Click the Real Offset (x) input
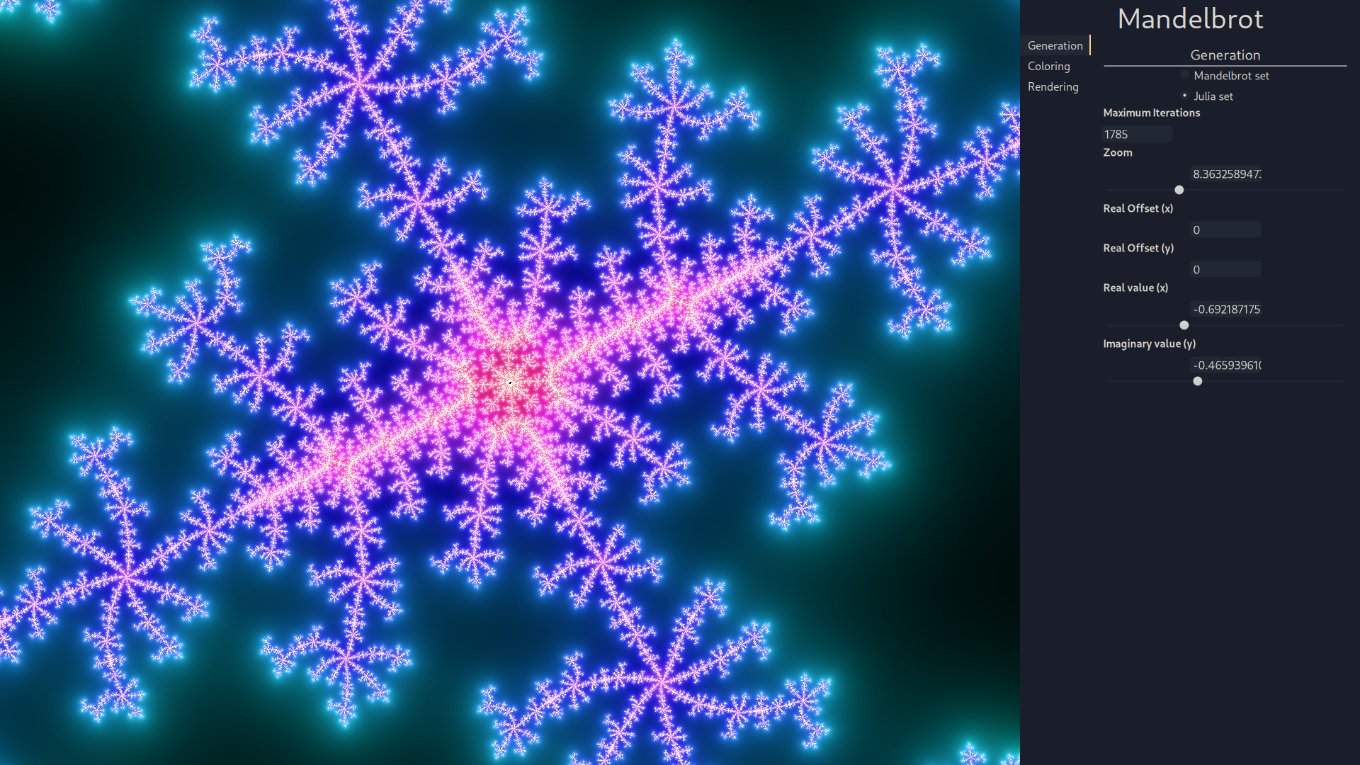The width and height of the screenshot is (1360, 765). tap(1223, 229)
